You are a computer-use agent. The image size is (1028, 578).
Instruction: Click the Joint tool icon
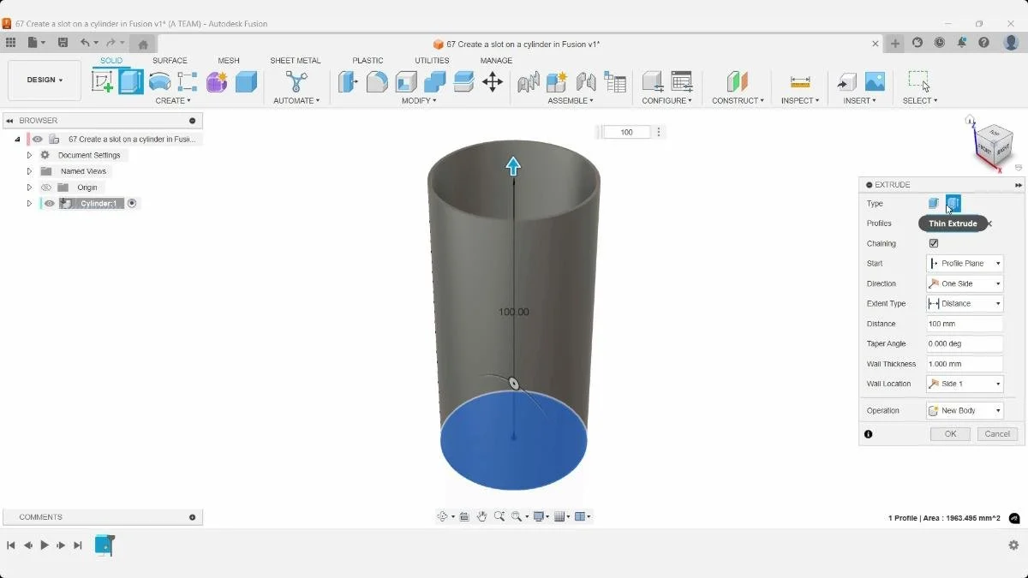tap(586, 81)
